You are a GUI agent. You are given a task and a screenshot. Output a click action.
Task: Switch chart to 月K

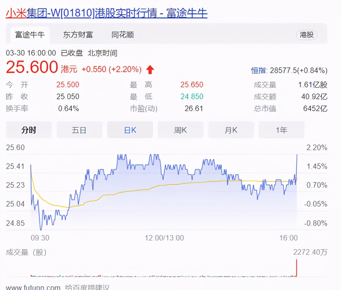[231, 130]
